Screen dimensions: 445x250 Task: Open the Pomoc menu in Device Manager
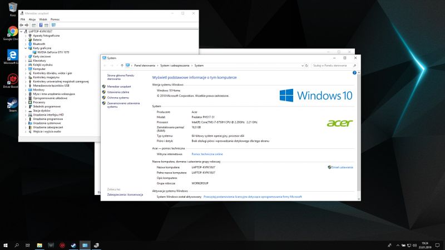pyautogui.click(x=55, y=19)
